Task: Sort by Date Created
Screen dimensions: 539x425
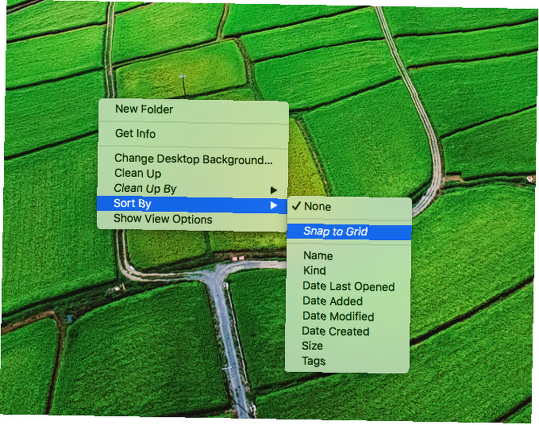Action: [348, 331]
